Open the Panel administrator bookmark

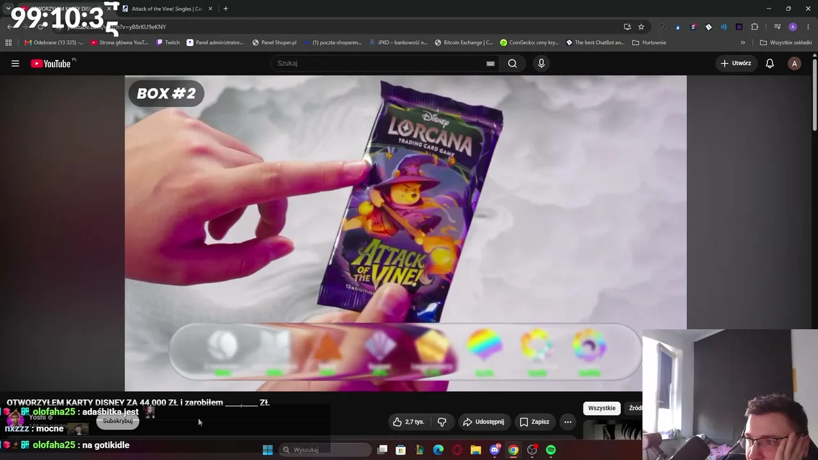215,43
